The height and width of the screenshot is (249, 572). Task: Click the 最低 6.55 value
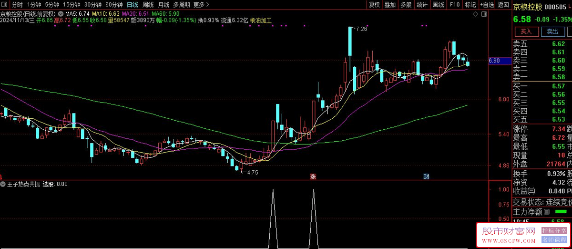point(558,146)
